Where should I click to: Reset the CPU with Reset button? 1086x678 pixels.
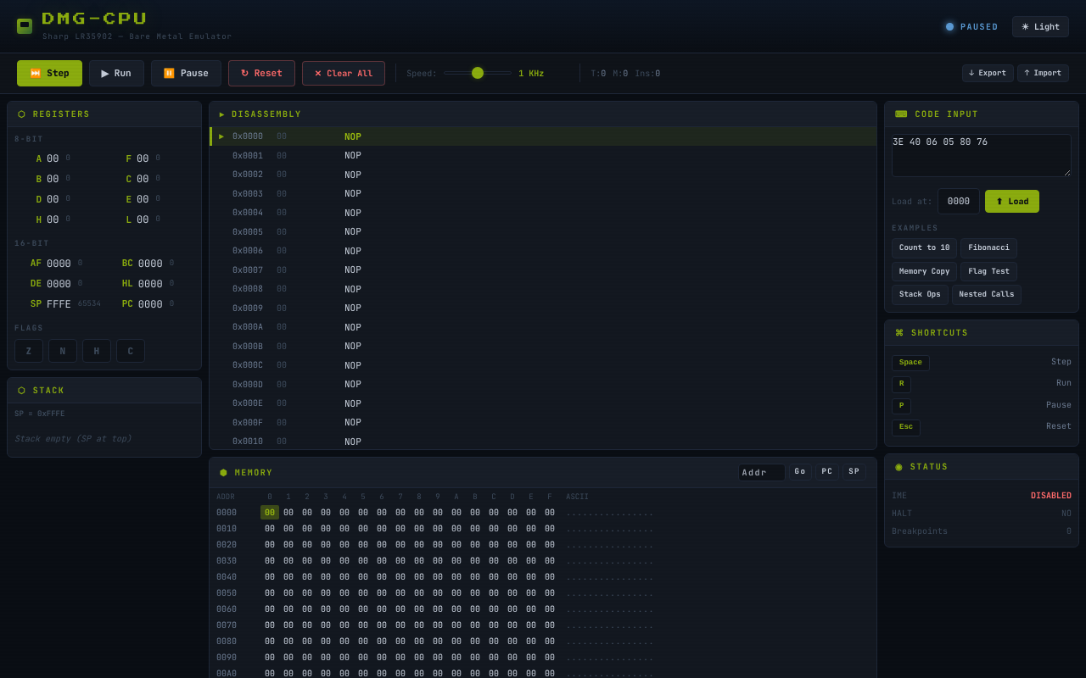261,73
